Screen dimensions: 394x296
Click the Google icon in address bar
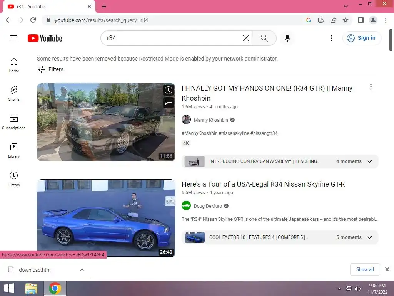coord(309,20)
